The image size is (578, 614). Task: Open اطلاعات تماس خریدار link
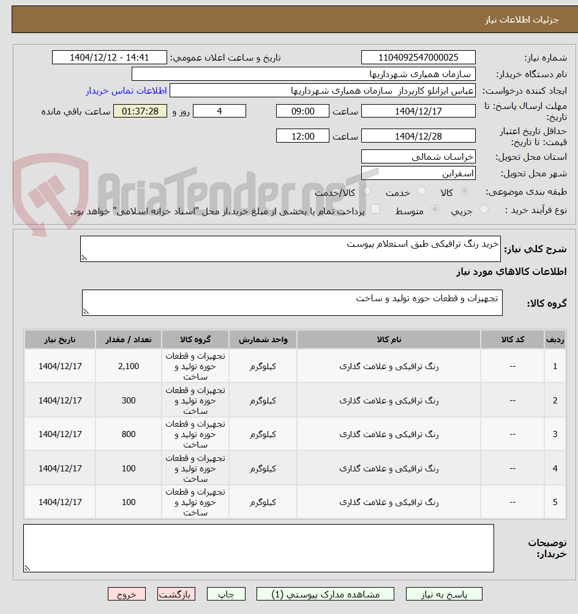[x=127, y=91]
